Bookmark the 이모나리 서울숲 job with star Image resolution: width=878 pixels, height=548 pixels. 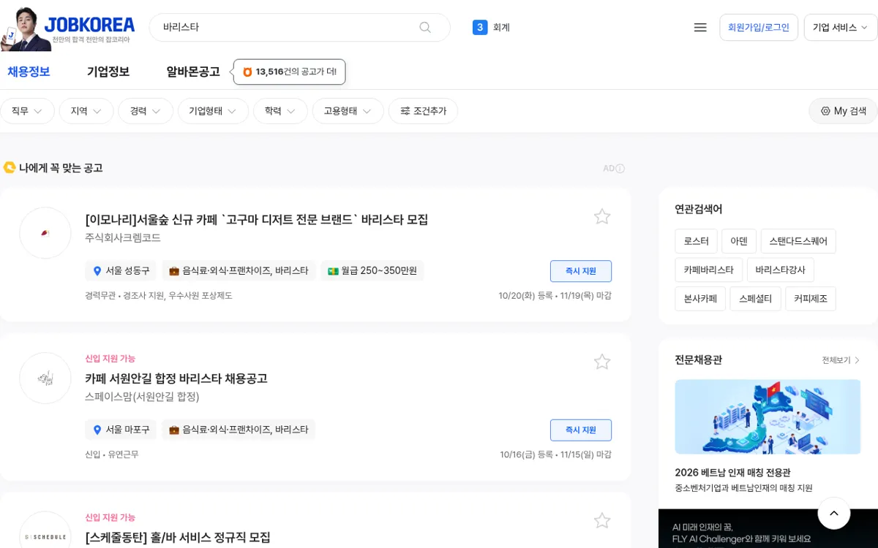point(602,216)
